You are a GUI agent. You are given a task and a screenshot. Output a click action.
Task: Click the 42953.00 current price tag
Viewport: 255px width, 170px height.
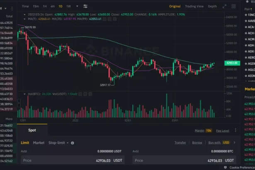pos(232,63)
